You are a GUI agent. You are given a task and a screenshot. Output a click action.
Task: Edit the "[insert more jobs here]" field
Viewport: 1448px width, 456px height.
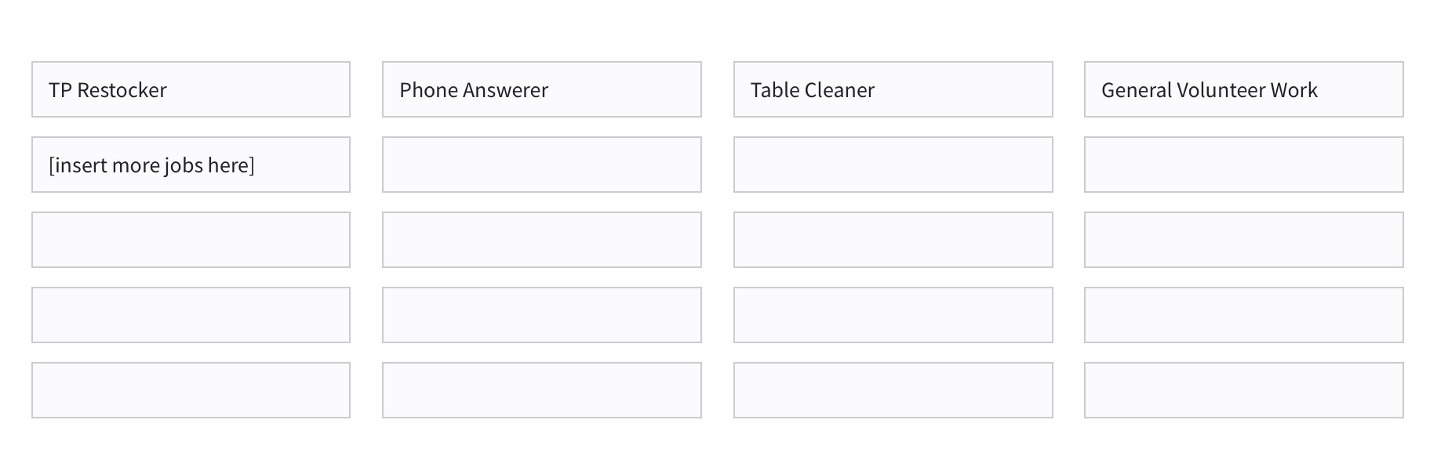click(x=191, y=165)
